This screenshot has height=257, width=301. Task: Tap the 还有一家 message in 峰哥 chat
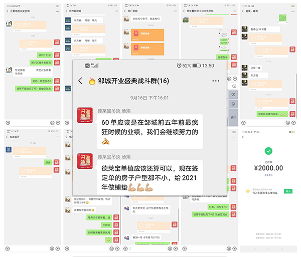click(255, 68)
